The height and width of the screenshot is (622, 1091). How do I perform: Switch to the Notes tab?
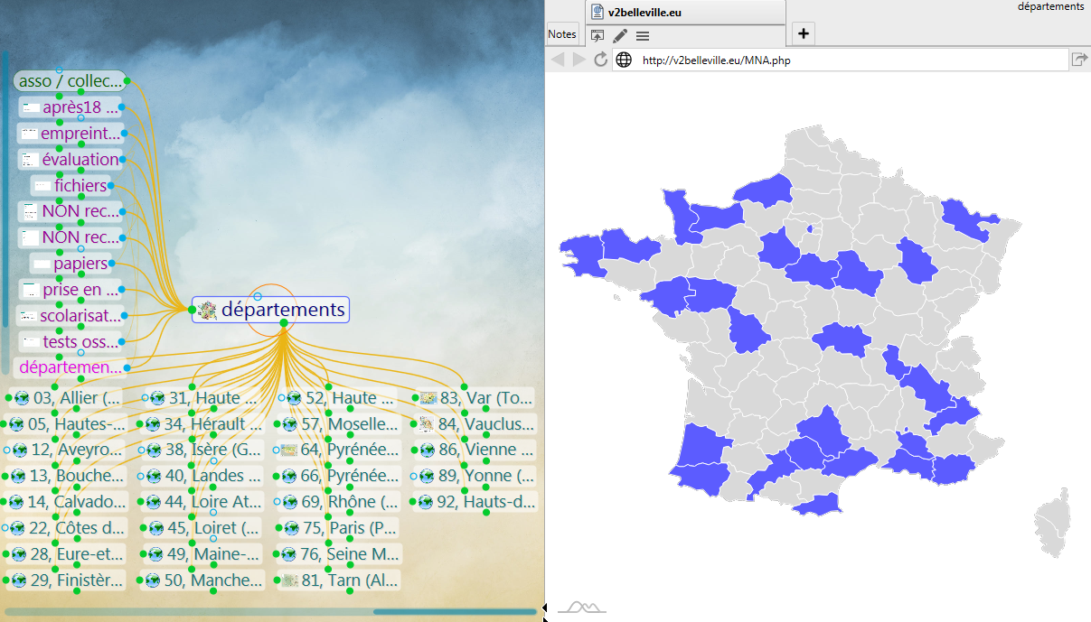[x=562, y=34]
